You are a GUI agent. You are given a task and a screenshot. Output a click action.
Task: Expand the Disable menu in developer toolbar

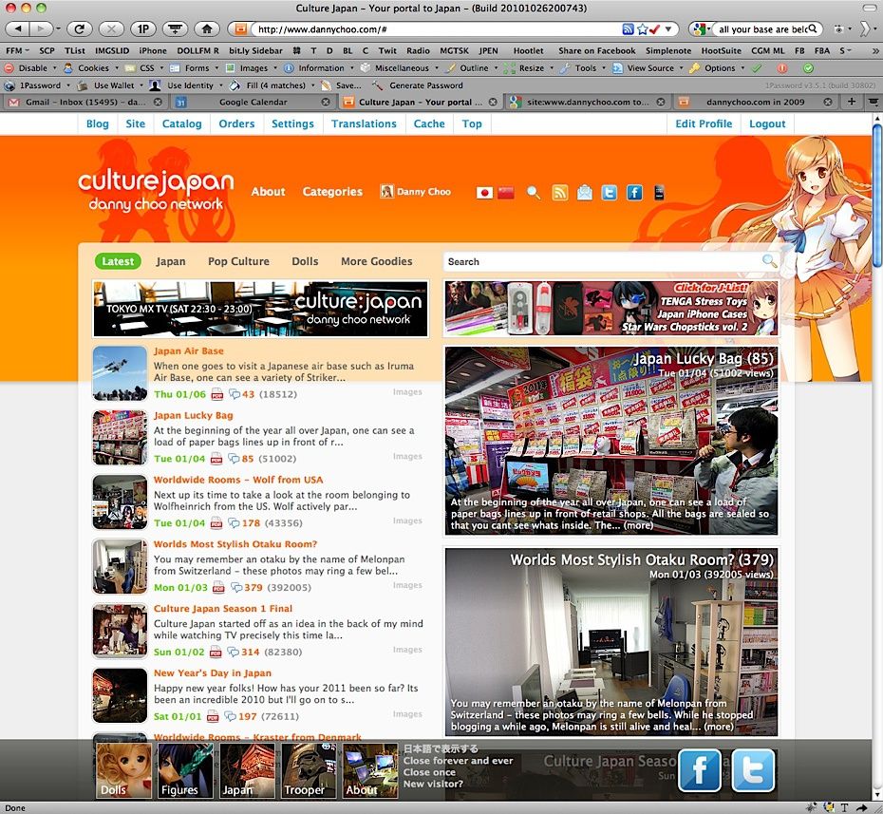pos(31,68)
